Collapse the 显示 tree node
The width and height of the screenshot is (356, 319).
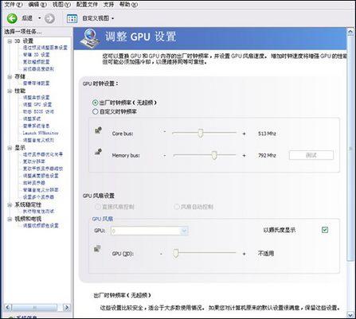point(10,148)
